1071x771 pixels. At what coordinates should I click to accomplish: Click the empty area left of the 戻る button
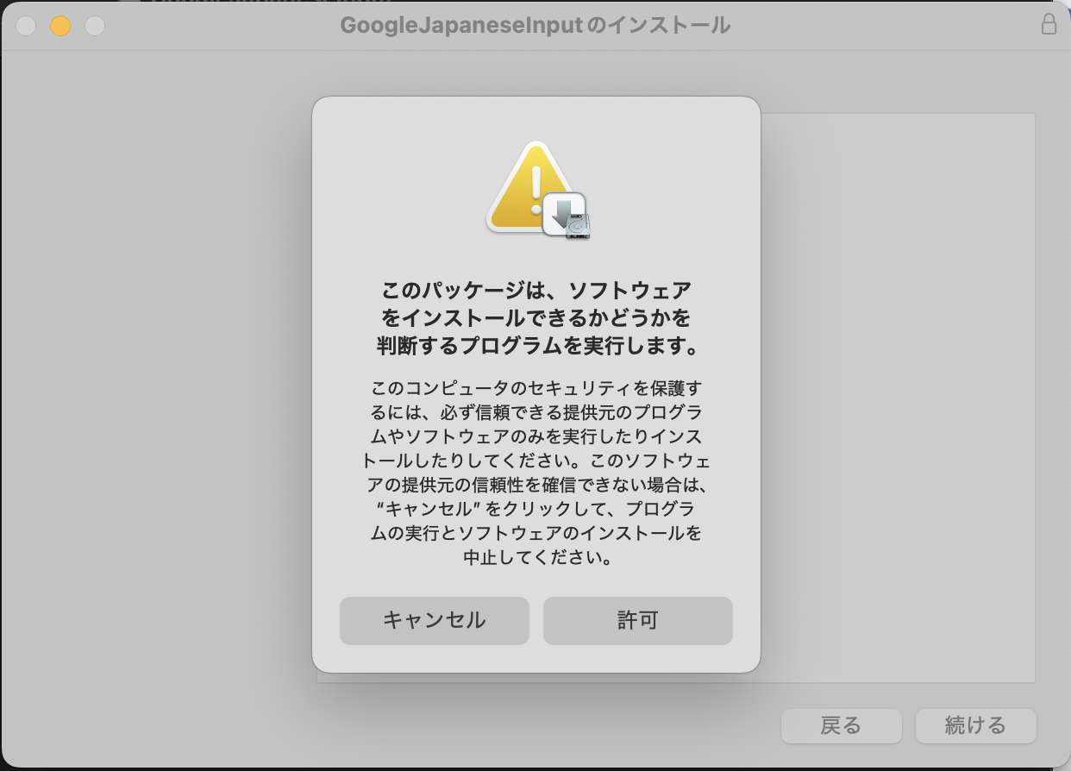(x=517, y=726)
